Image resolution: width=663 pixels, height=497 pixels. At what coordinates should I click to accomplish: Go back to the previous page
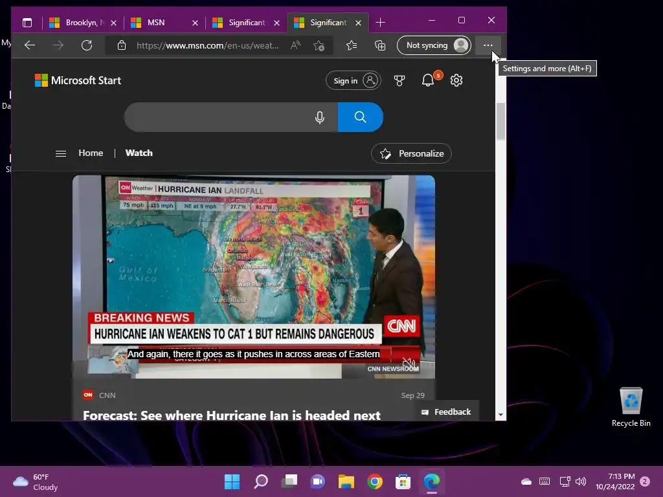[x=30, y=45]
